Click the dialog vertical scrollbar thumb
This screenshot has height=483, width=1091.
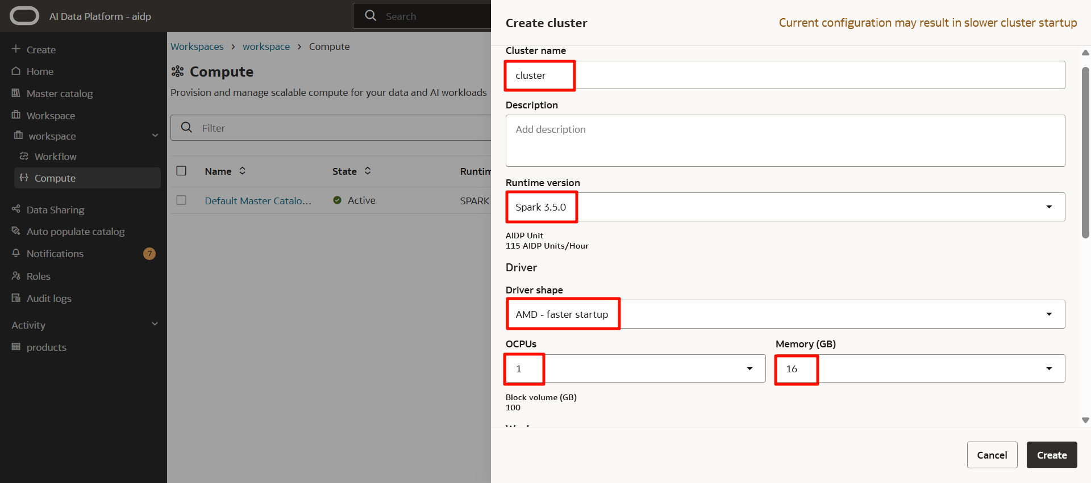click(x=1085, y=152)
